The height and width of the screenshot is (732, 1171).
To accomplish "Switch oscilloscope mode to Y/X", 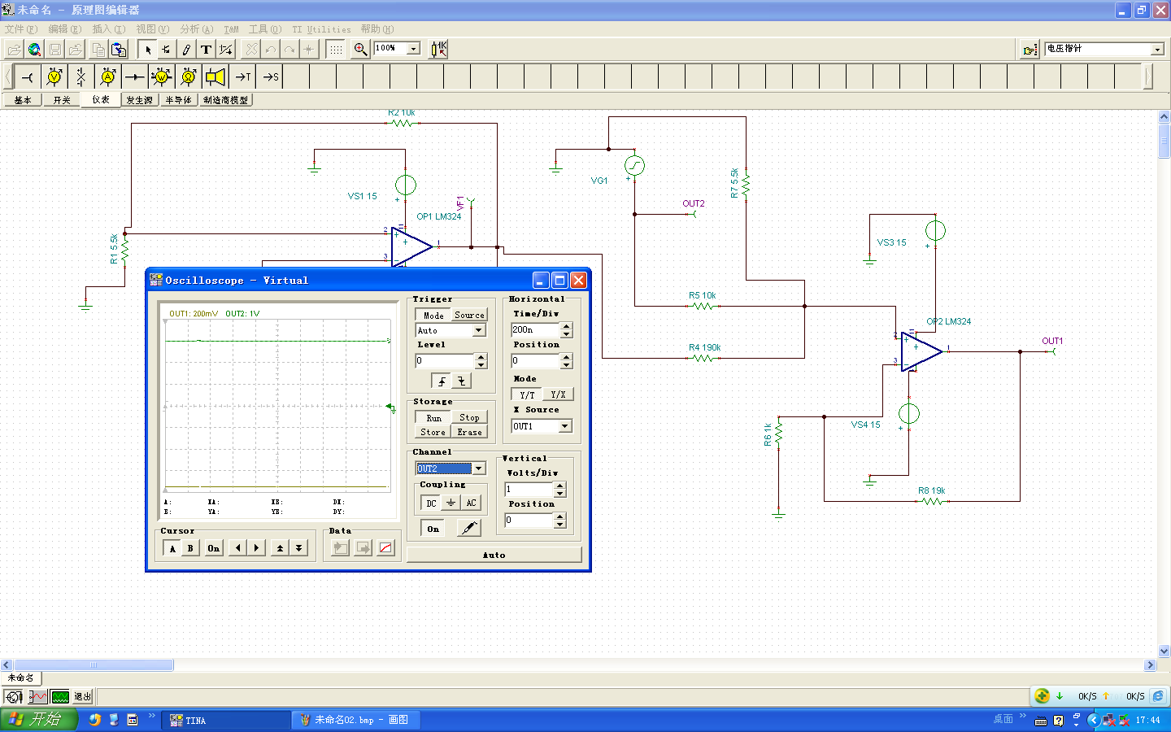I will [558, 394].
